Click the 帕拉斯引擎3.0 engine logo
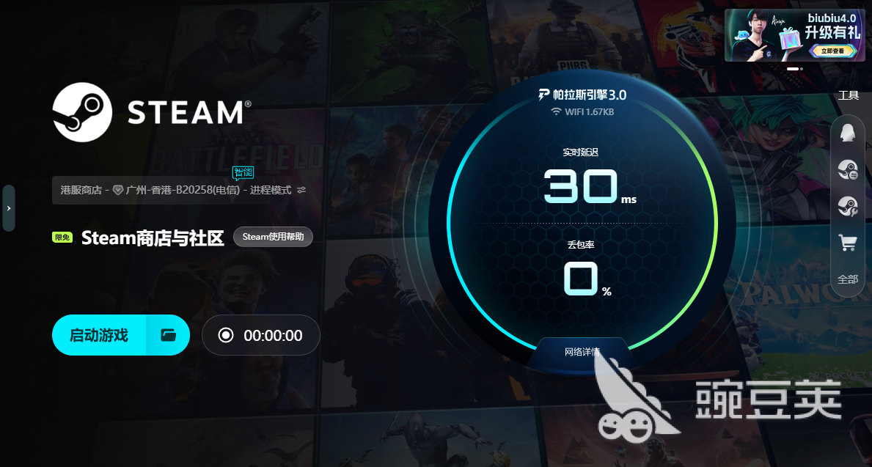This screenshot has height=467, width=872. point(582,95)
